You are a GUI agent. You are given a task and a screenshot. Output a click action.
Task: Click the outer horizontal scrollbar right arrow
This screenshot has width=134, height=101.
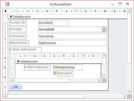click(x=125, y=96)
